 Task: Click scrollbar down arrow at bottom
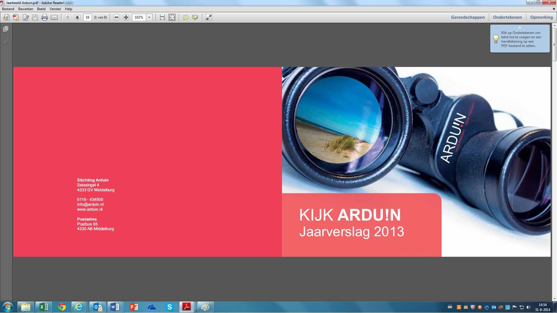(554, 299)
